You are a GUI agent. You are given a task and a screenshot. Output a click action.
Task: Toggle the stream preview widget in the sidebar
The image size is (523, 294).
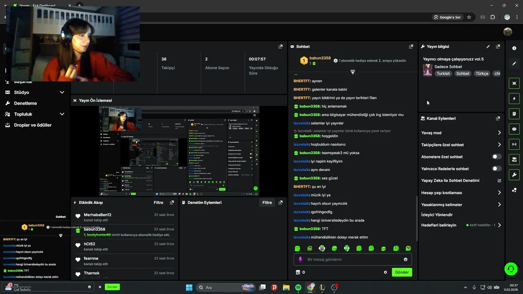click(514, 83)
